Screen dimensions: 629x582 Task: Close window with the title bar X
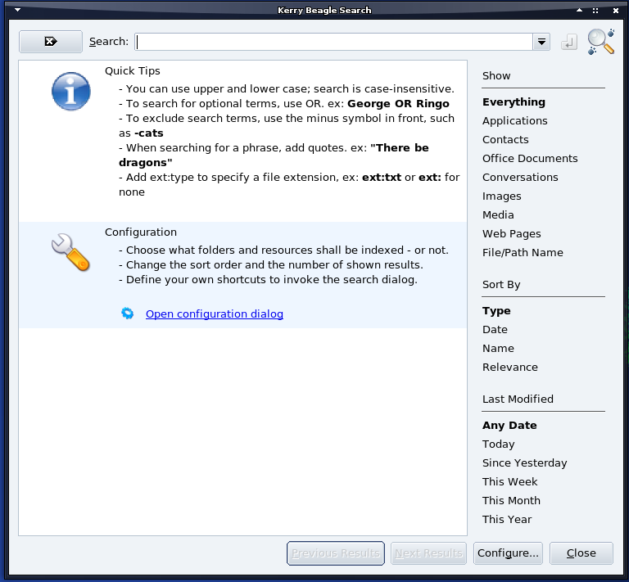point(616,11)
